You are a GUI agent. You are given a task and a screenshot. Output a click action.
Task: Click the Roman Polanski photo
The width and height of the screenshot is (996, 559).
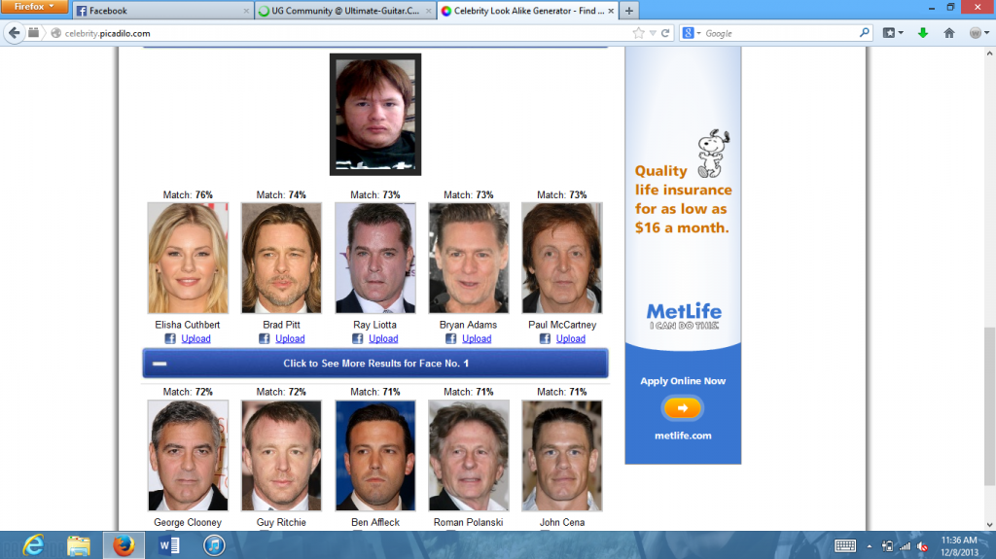[469, 455]
